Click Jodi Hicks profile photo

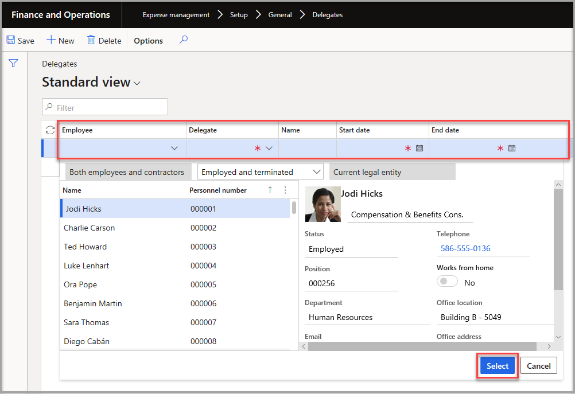pos(323,204)
